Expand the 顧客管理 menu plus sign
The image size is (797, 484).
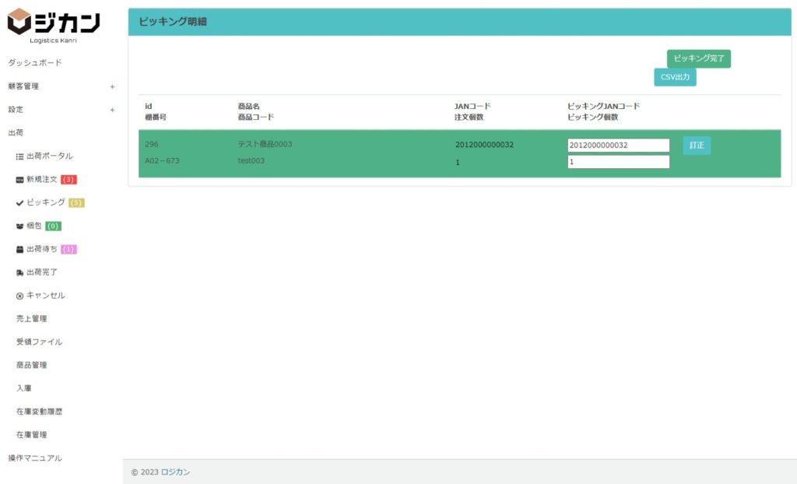(112, 86)
